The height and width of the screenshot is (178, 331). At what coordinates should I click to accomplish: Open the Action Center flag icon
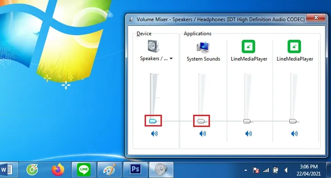pos(256,170)
